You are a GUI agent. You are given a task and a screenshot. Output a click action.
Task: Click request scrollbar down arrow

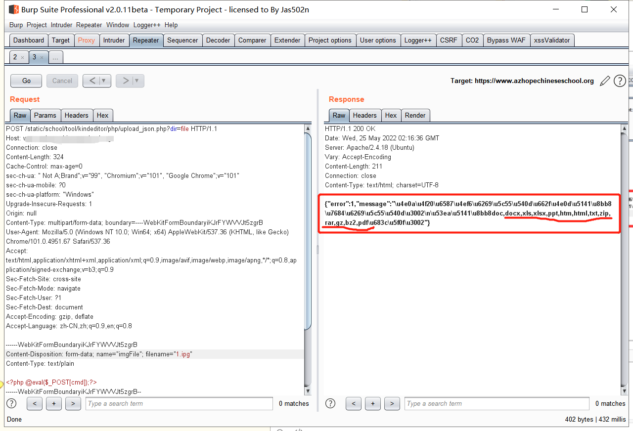pyautogui.click(x=308, y=391)
